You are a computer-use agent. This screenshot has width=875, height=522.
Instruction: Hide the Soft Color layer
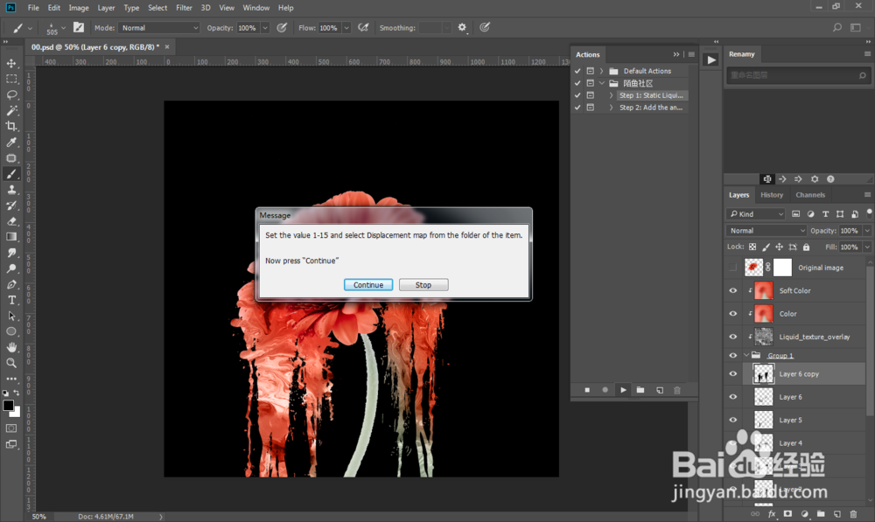pyautogui.click(x=733, y=290)
